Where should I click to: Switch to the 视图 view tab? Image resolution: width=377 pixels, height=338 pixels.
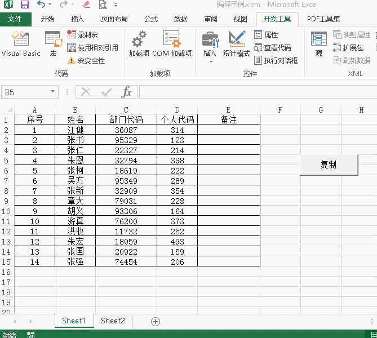pos(240,19)
